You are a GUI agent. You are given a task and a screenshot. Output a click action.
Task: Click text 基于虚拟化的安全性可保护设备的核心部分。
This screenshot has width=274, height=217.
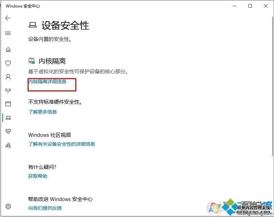pyautogui.click(x=78, y=71)
